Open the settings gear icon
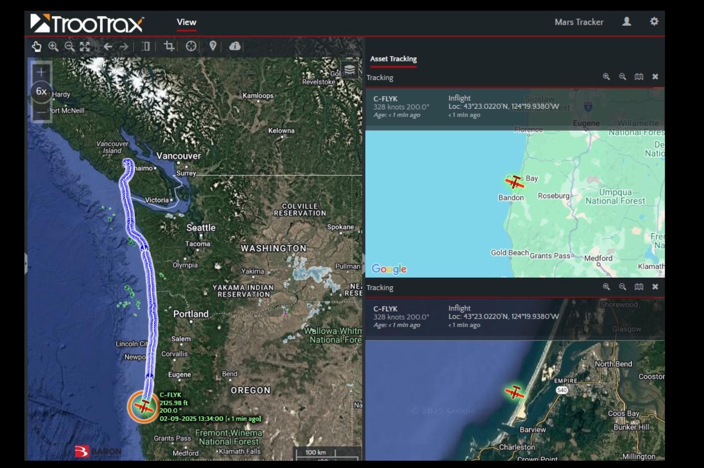The width and height of the screenshot is (704, 468). (654, 21)
